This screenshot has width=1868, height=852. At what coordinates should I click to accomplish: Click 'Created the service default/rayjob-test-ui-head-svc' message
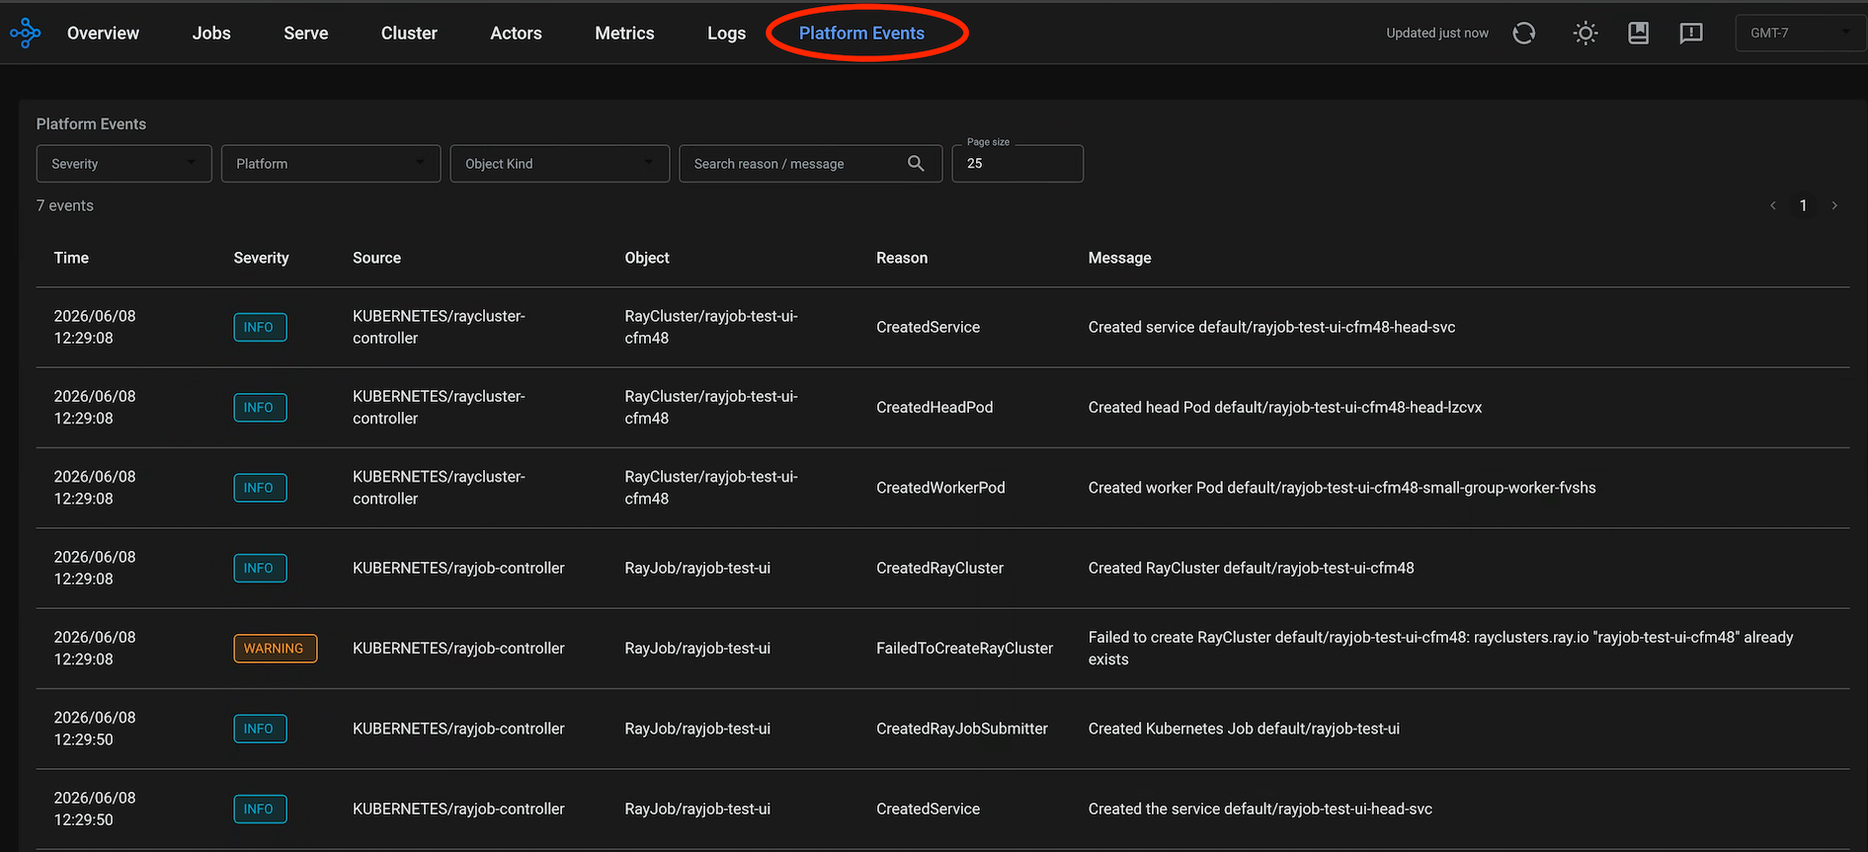click(x=1259, y=810)
